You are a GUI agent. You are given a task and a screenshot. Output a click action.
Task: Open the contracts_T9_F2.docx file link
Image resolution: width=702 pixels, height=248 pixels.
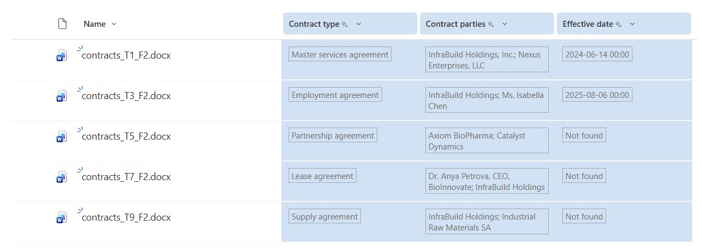tap(126, 217)
